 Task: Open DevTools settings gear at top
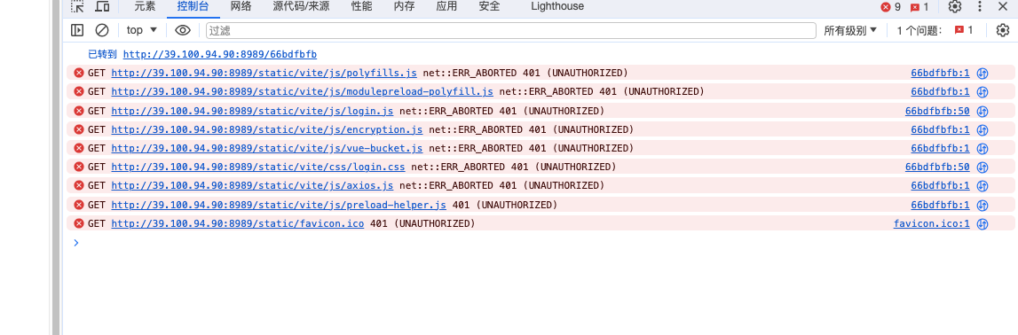(954, 6)
